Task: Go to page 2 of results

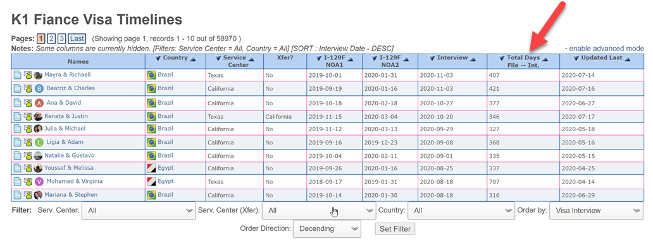Action: click(51, 38)
